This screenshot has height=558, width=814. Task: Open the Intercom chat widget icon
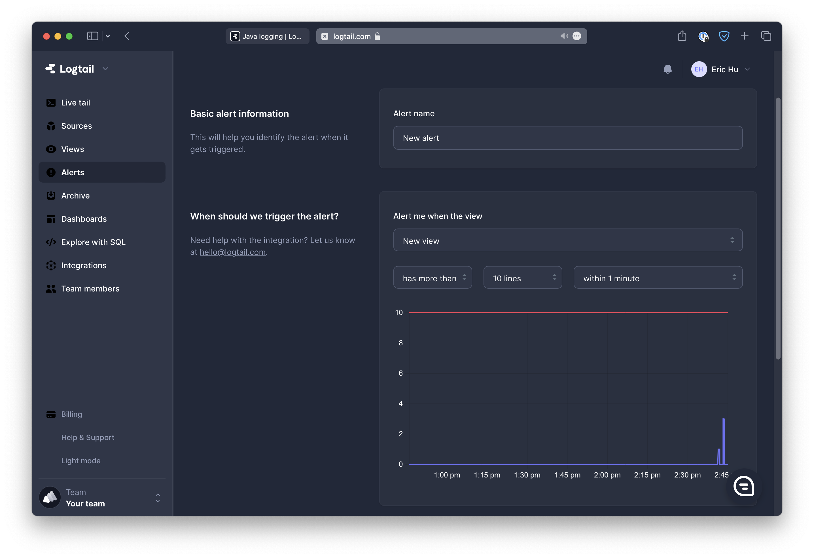click(x=744, y=486)
